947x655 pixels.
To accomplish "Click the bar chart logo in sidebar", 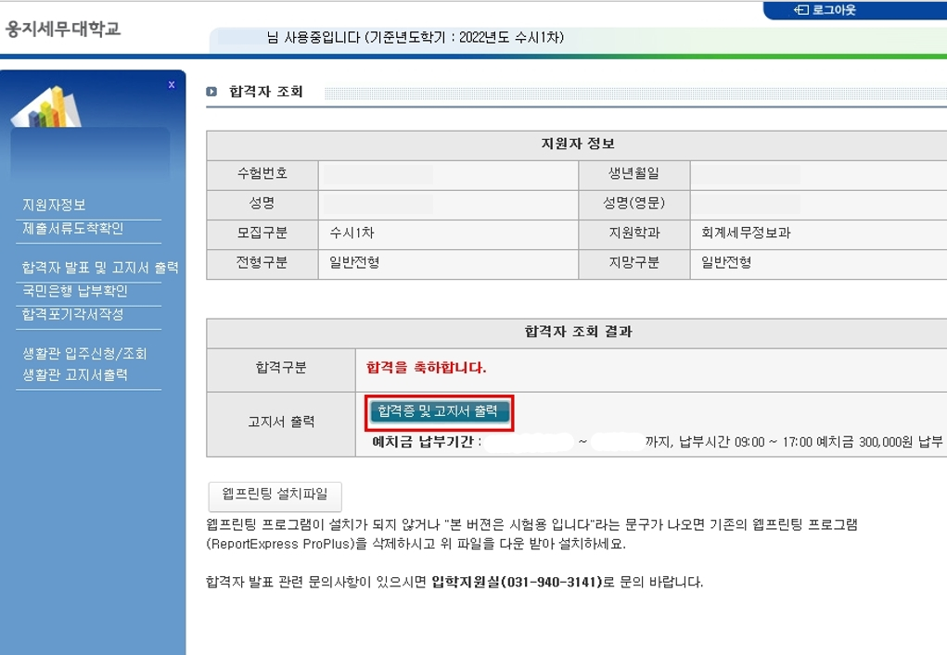I will tap(46, 107).
